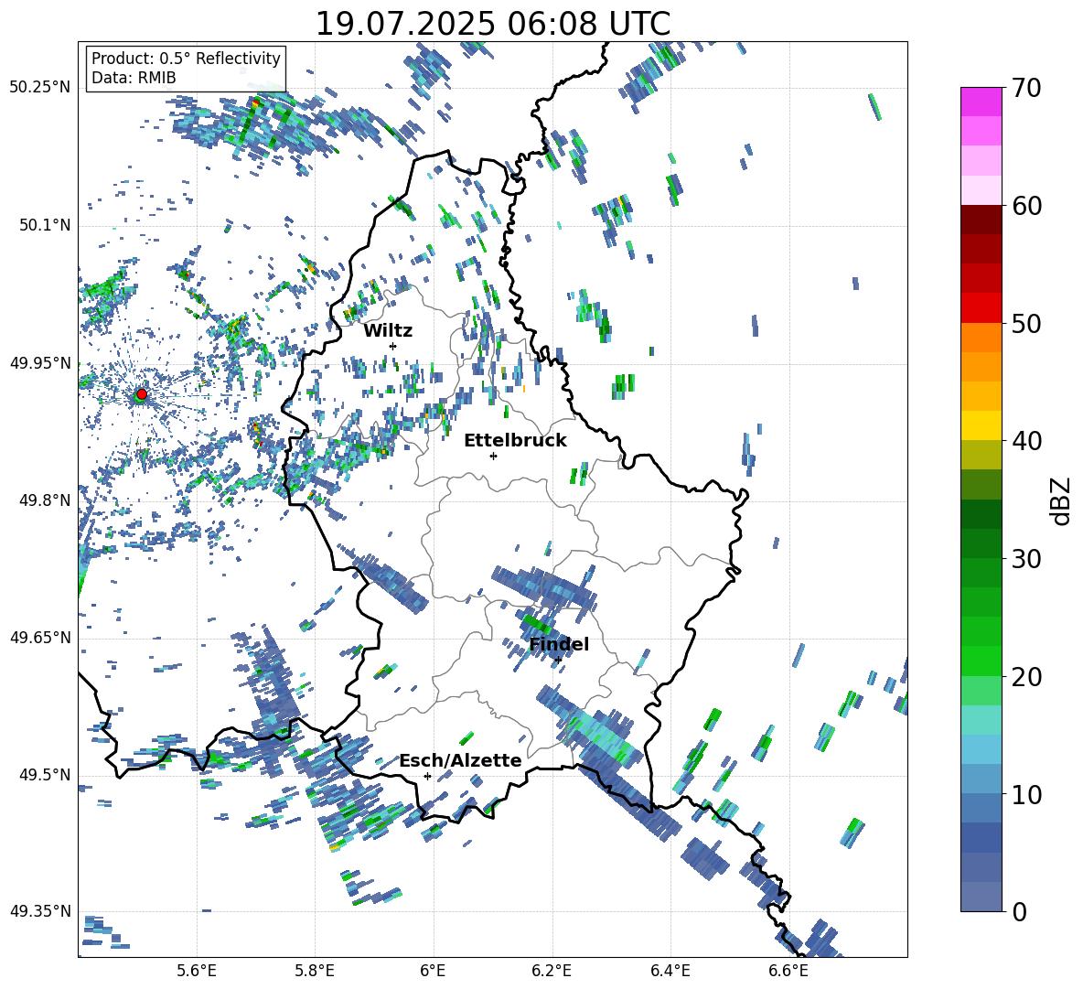The width and height of the screenshot is (1083, 989).
Task: Click the 49.35°N latitude label
Action: [40, 911]
